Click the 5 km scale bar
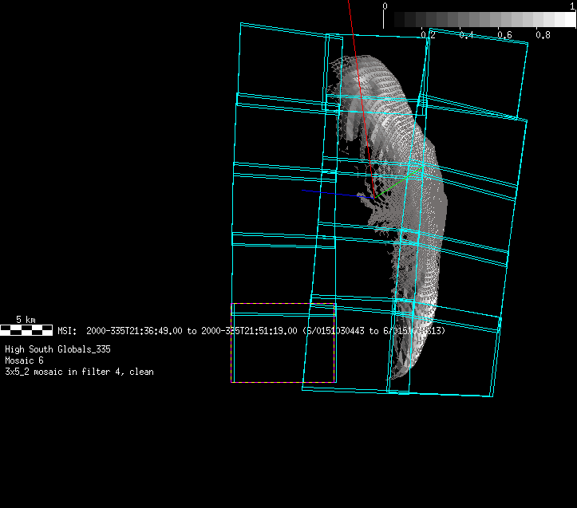Viewport: 577px width, 508px height. (x=26, y=329)
